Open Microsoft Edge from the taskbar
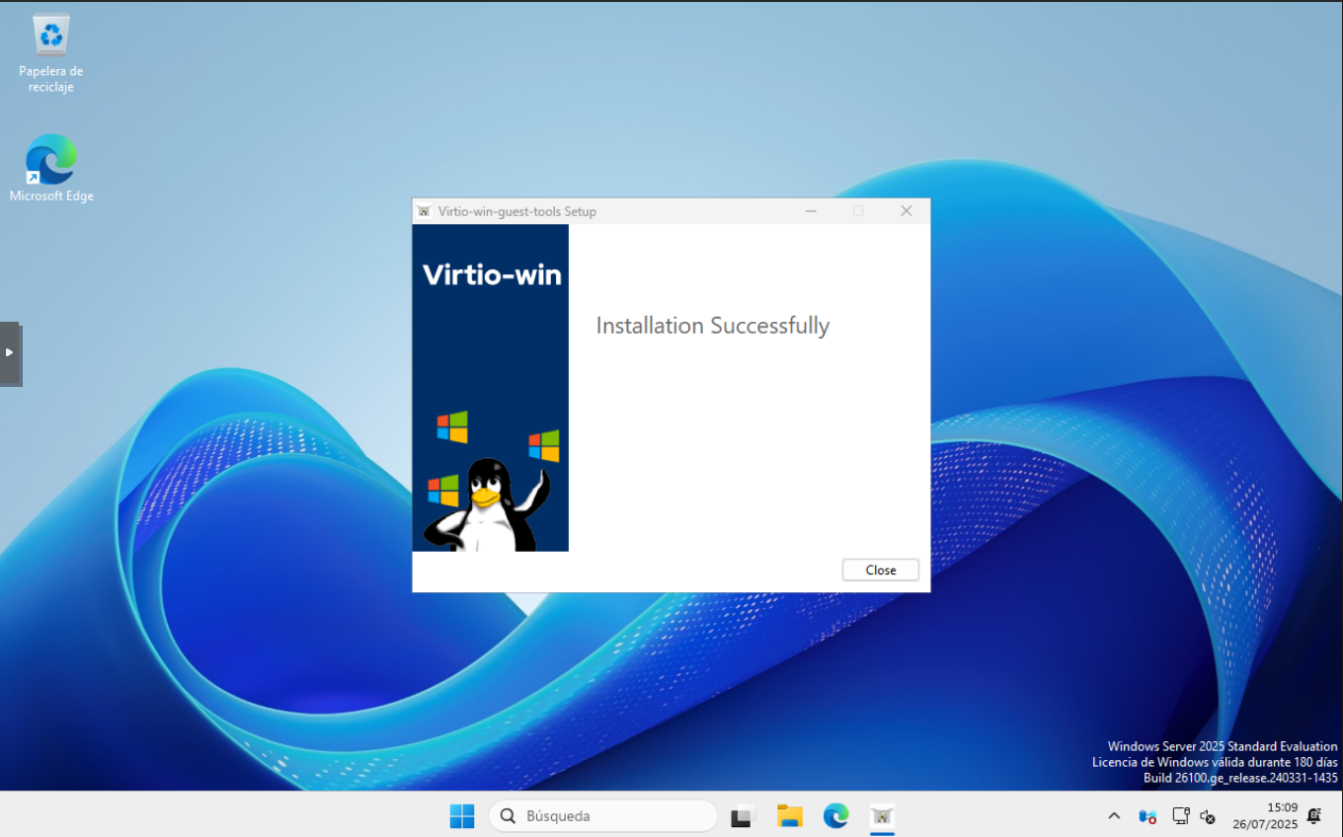Image resolution: width=1343 pixels, height=837 pixels. 835,816
